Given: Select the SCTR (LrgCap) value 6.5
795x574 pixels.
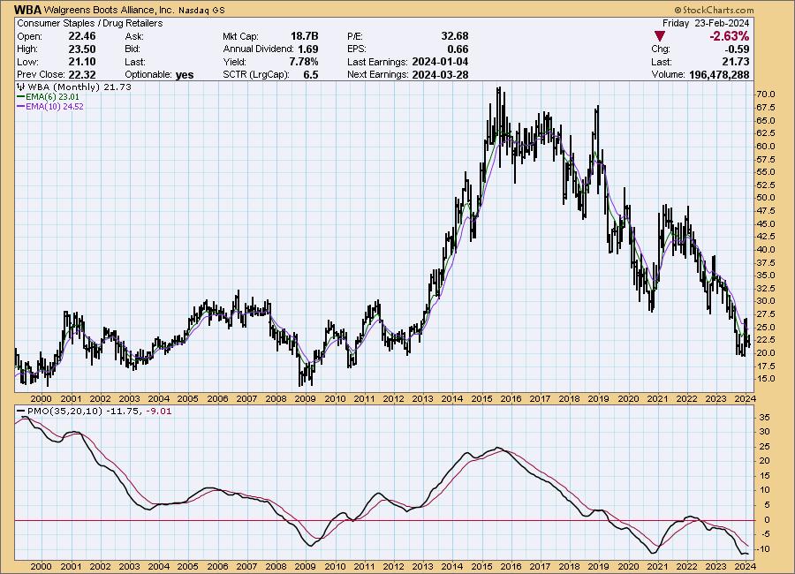Looking at the screenshot, I should [x=311, y=74].
